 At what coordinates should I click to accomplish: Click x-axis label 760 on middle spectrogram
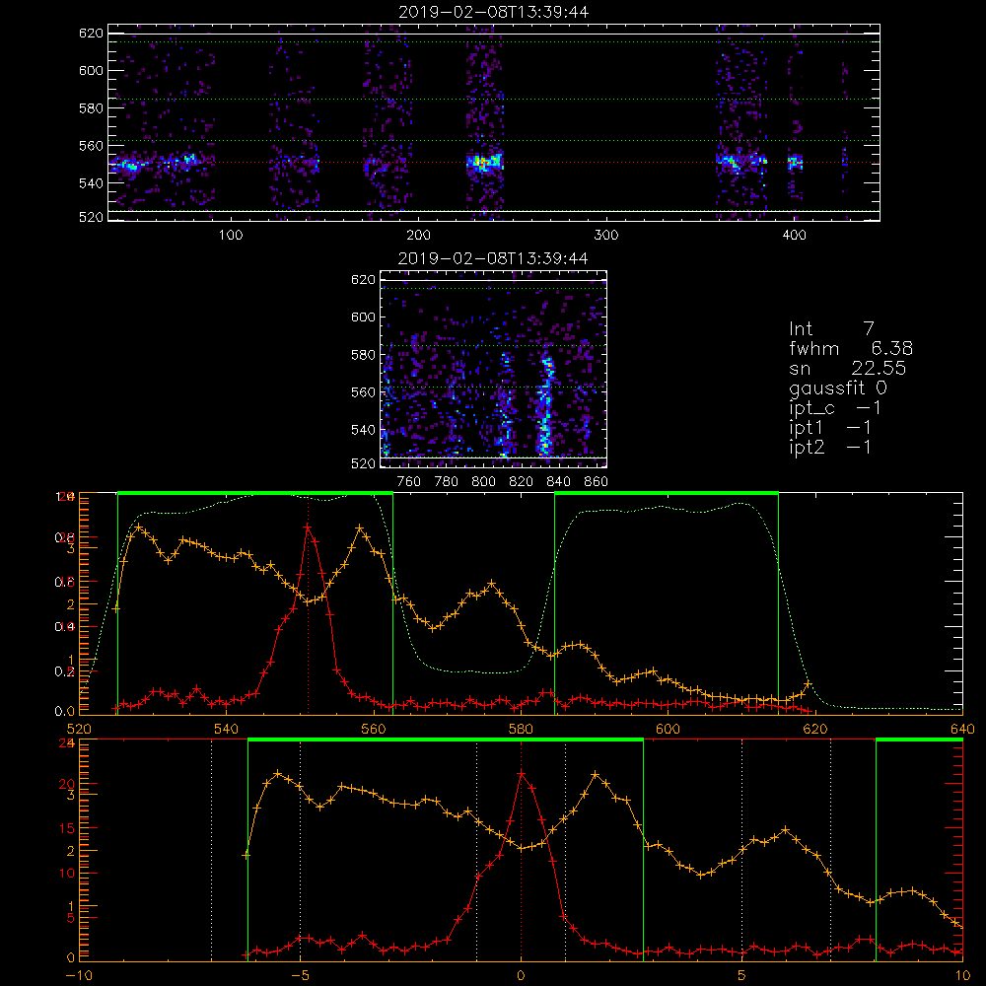click(409, 482)
